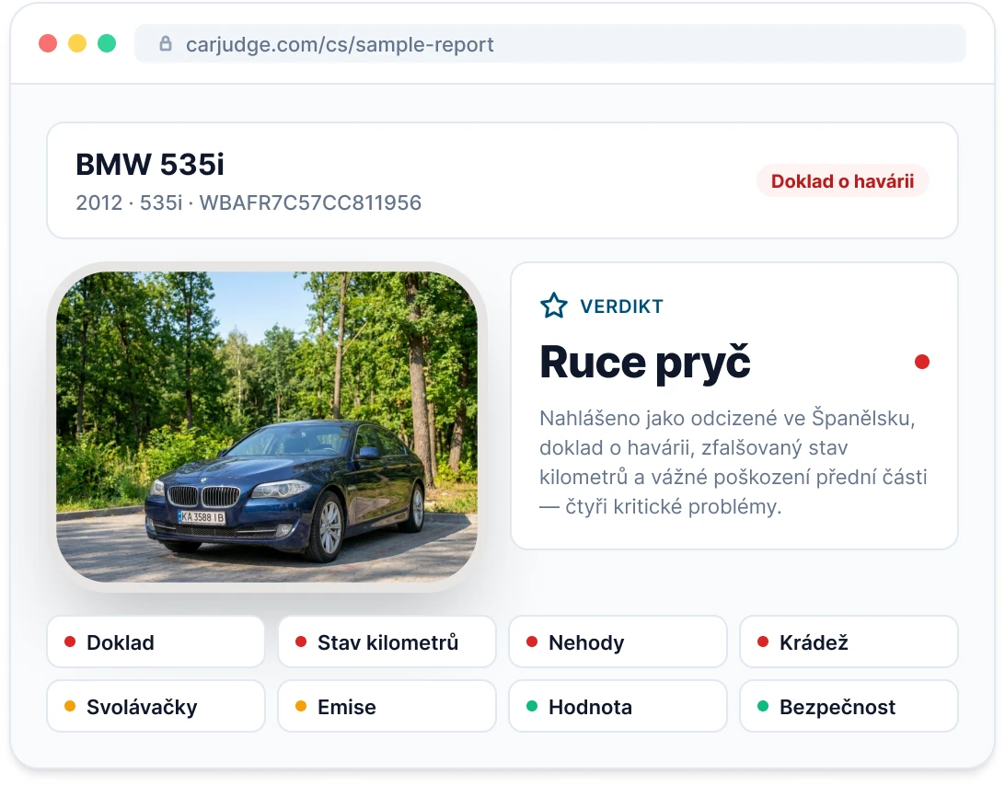Open the Stav kilometrů category

point(387,642)
